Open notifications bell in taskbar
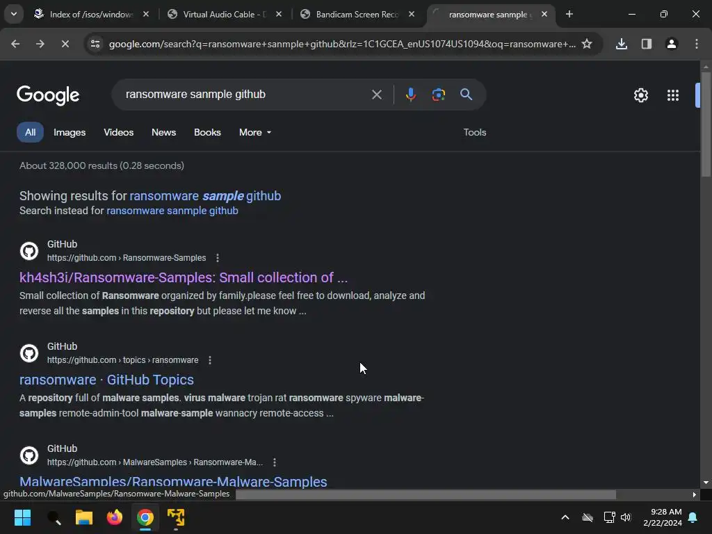712x534 pixels. [x=693, y=517]
